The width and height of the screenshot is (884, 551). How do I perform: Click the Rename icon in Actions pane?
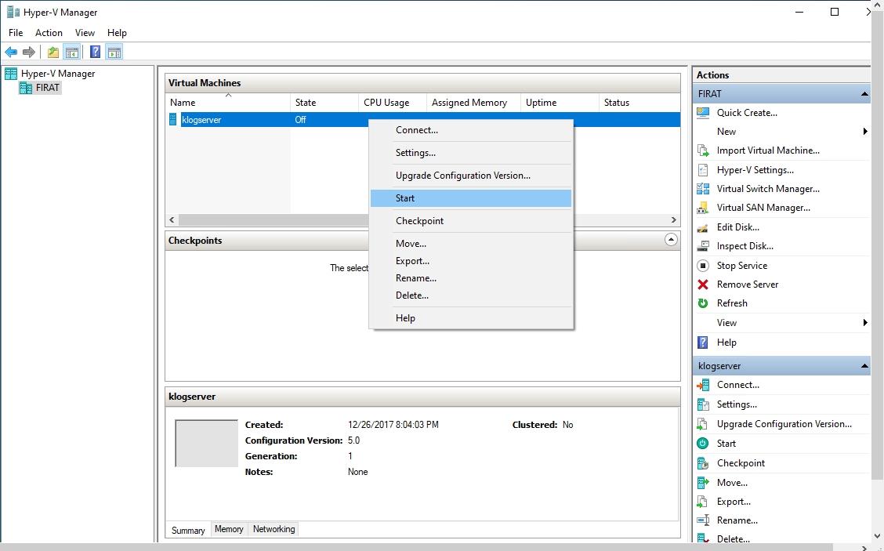(703, 520)
